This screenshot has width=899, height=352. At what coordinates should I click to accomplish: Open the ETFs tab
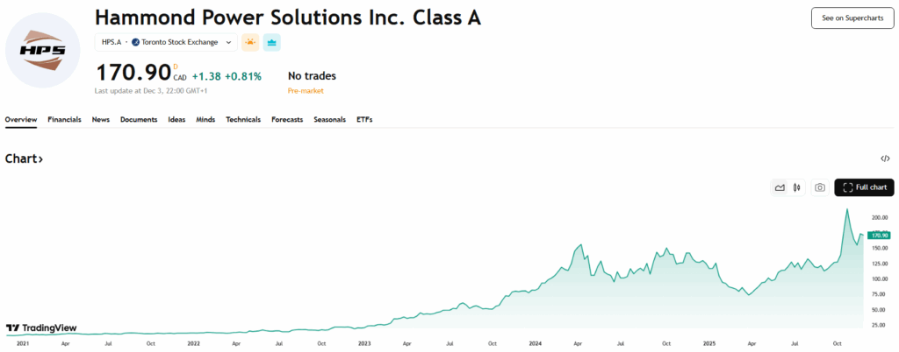pyautogui.click(x=364, y=120)
